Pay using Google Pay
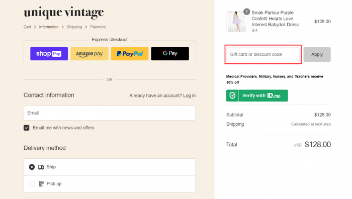The width and height of the screenshot is (352, 199). tap(170, 54)
